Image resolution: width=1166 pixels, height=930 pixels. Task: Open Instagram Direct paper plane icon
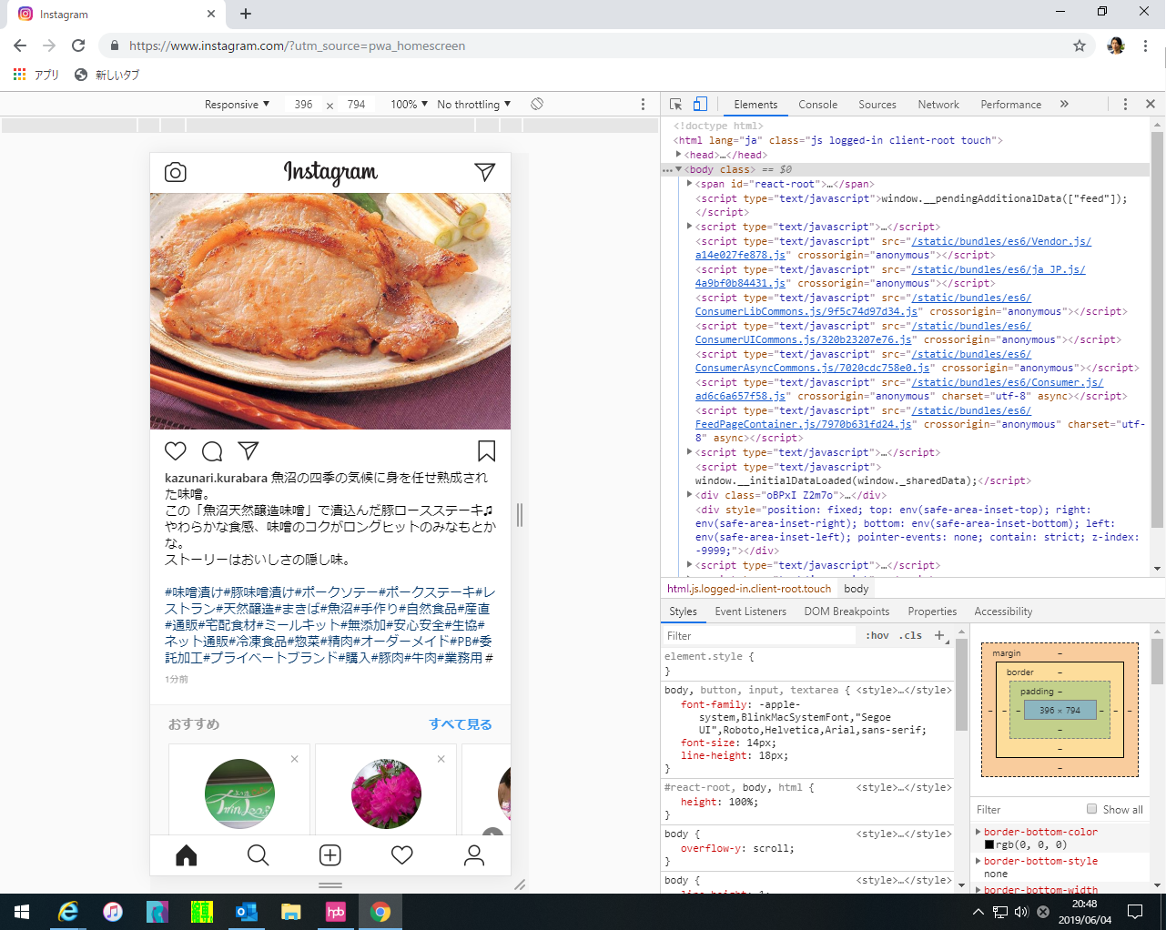485,172
